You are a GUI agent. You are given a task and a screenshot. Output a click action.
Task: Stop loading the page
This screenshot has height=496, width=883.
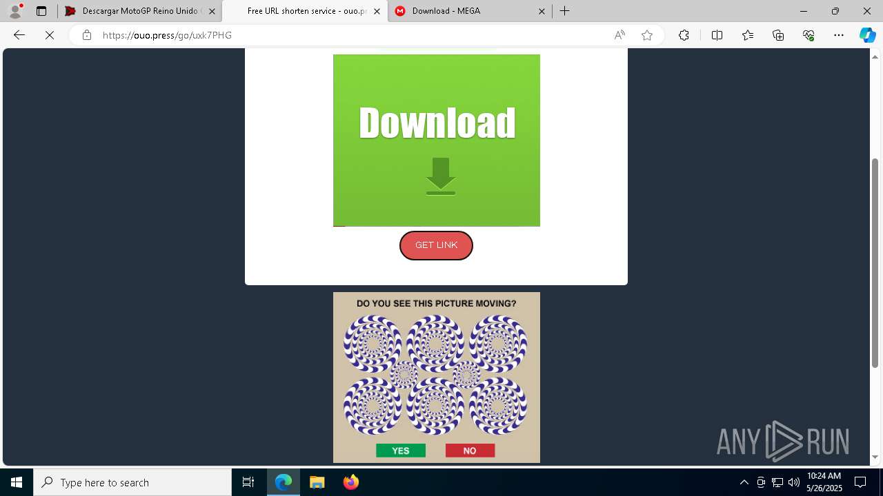pos(50,35)
